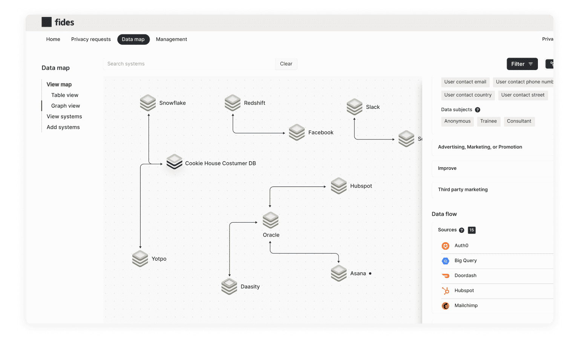Click the User contact street tag
Screen dimensions: 579x339
(523, 95)
